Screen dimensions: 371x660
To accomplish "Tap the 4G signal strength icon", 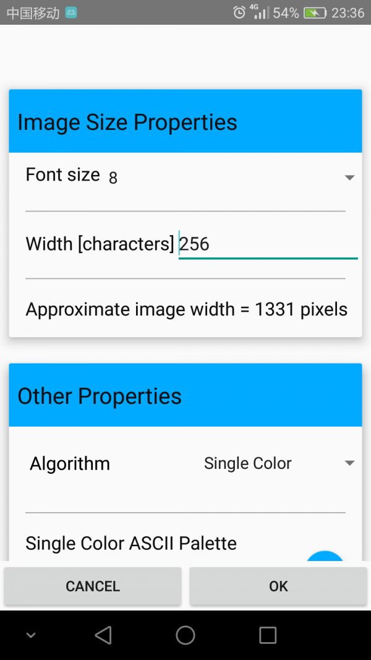I will (260, 12).
